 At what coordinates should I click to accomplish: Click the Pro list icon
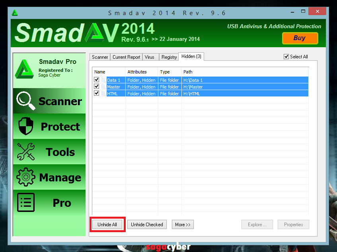coord(26,202)
